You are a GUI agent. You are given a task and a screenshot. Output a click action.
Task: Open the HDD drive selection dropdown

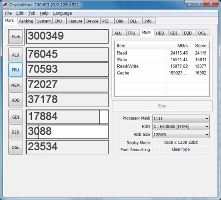181,126
